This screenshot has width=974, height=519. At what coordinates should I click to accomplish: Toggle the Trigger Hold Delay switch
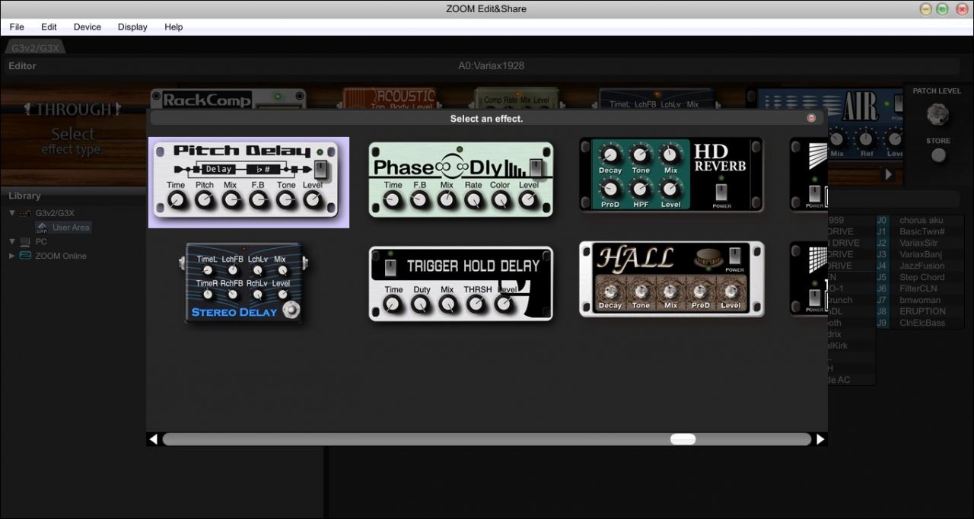click(390, 266)
